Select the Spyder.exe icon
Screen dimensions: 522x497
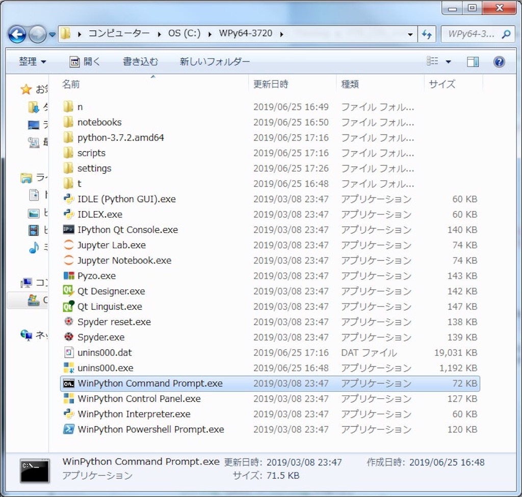68,337
